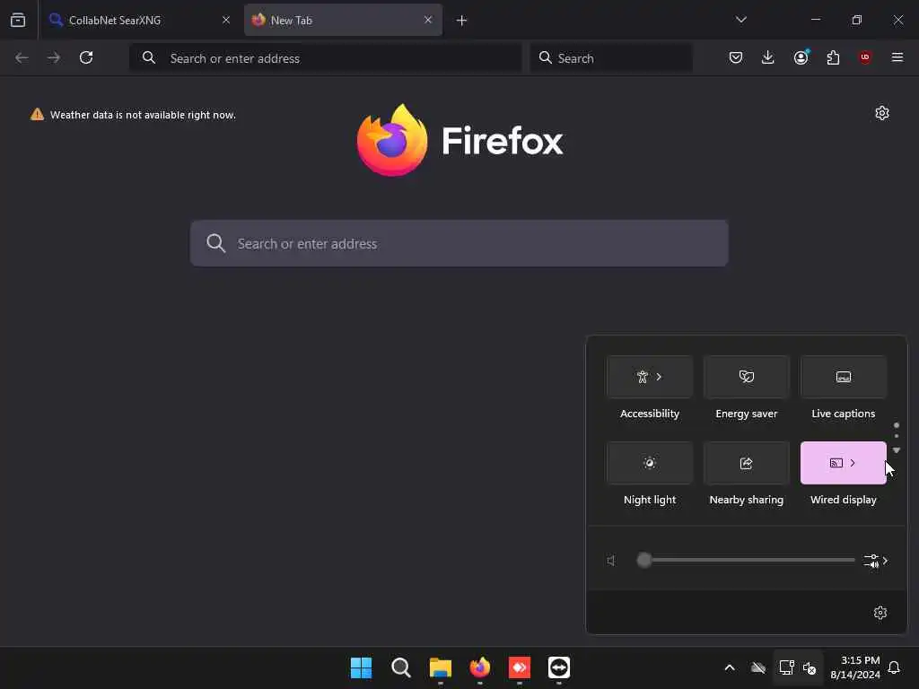Close the CollabNet SearXNG tab
The width and height of the screenshot is (919, 689).
tap(225, 20)
